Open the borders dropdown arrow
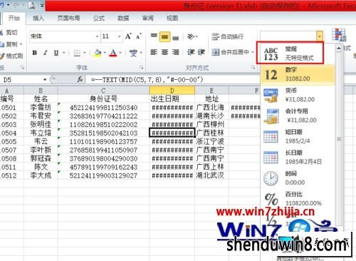 85,53
